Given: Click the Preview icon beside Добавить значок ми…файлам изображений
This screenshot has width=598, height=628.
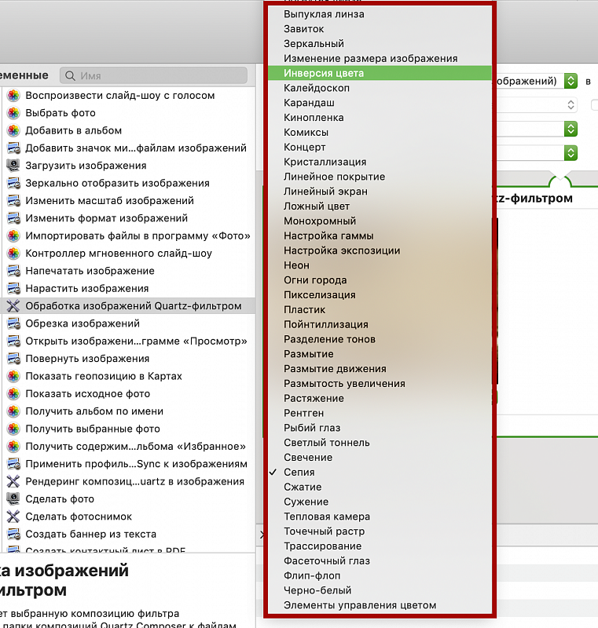Looking at the screenshot, I should pos(13,148).
